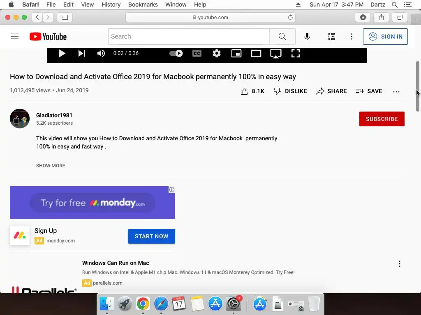Play the video
The image size is (421, 315).
(x=62, y=53)
